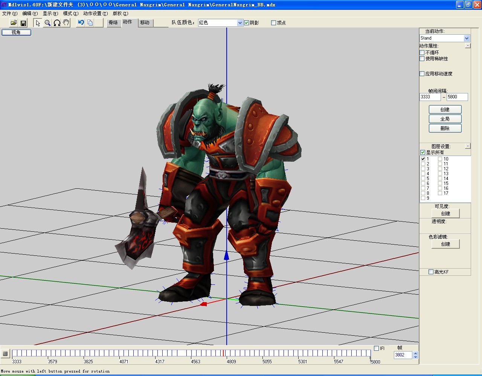Click the frame number field 3802
Image resolution: width=482 pixels, height=376 pixels.
403,355
